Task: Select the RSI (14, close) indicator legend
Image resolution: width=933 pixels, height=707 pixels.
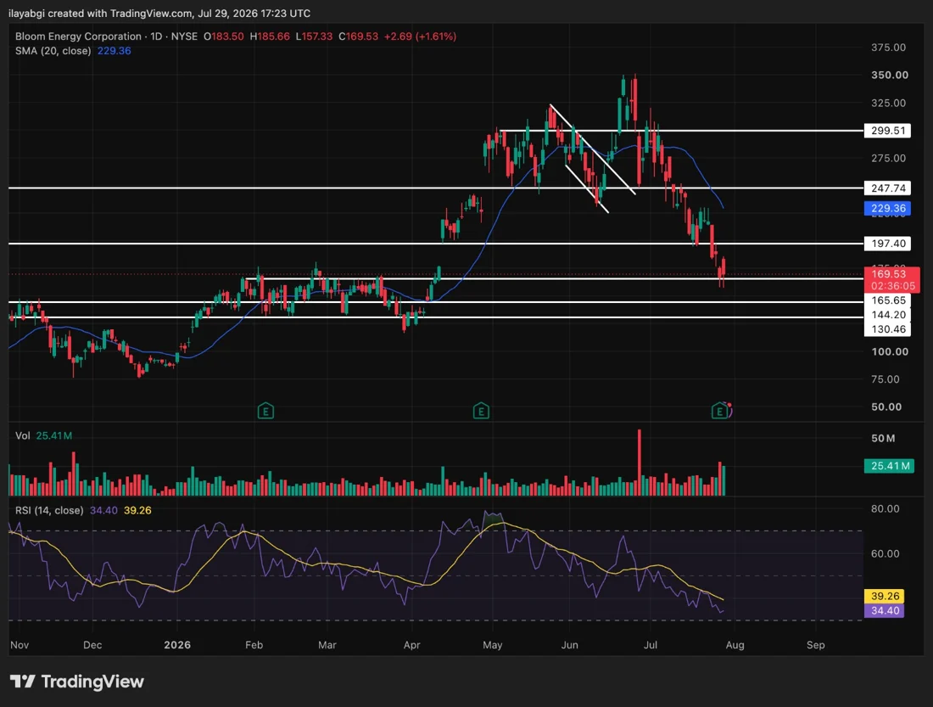Action: 49,510
